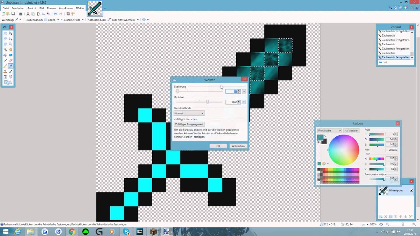Select the Move Selection tool

pos(11,39)
